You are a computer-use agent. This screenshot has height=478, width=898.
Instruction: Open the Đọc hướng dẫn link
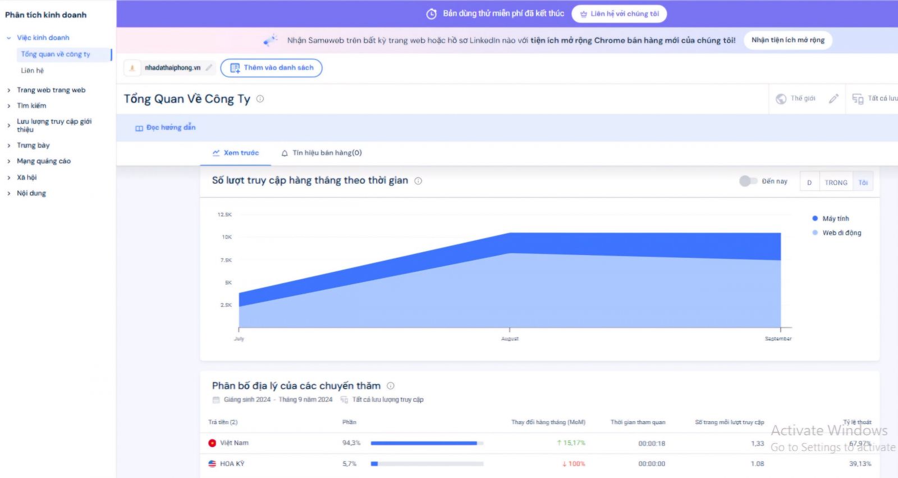tap(166, 128)
